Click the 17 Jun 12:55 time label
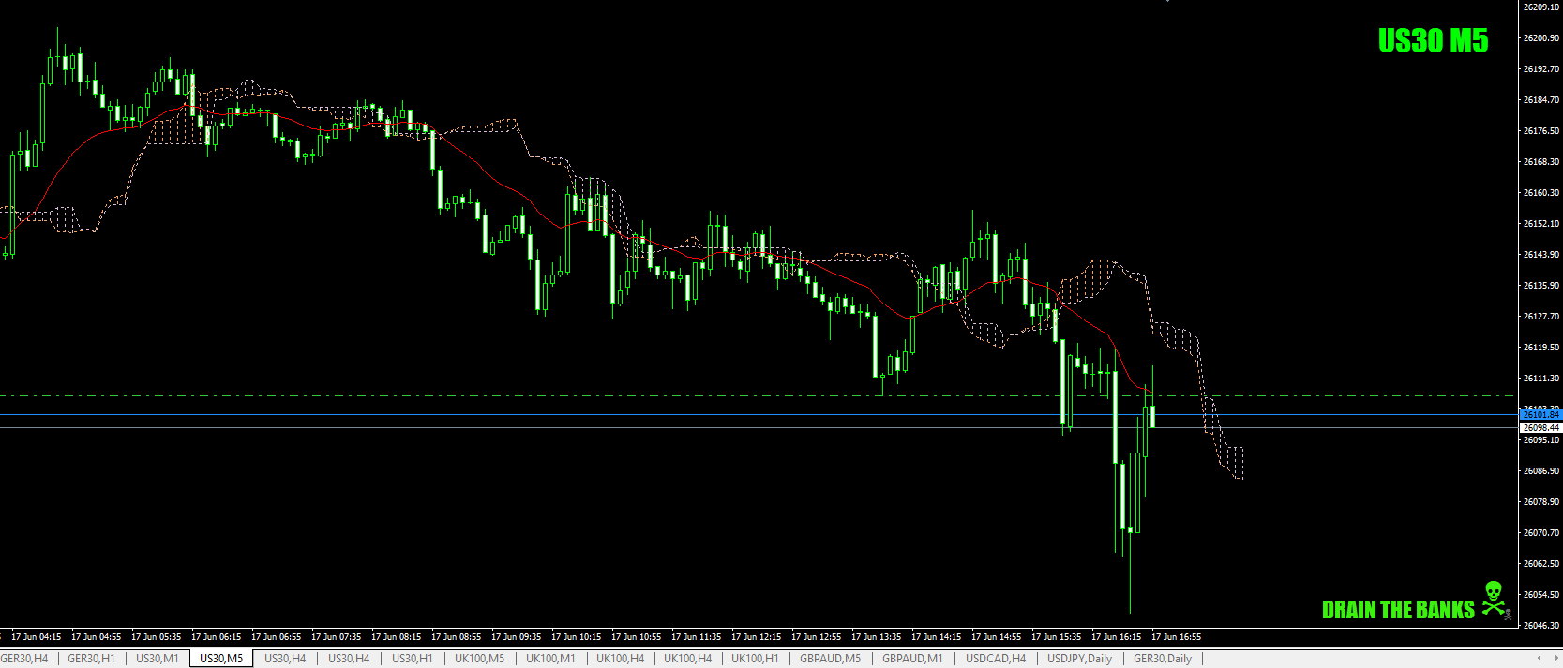 [x=816, y=637]
